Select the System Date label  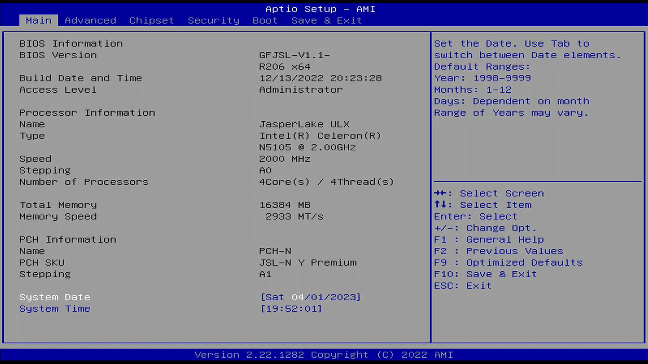click(x=55, y=297)
